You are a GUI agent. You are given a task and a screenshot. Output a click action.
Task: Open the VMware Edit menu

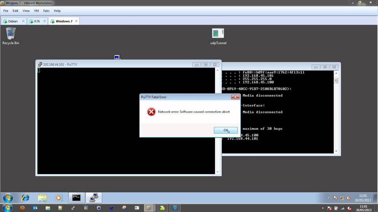[x=15, y=11]
